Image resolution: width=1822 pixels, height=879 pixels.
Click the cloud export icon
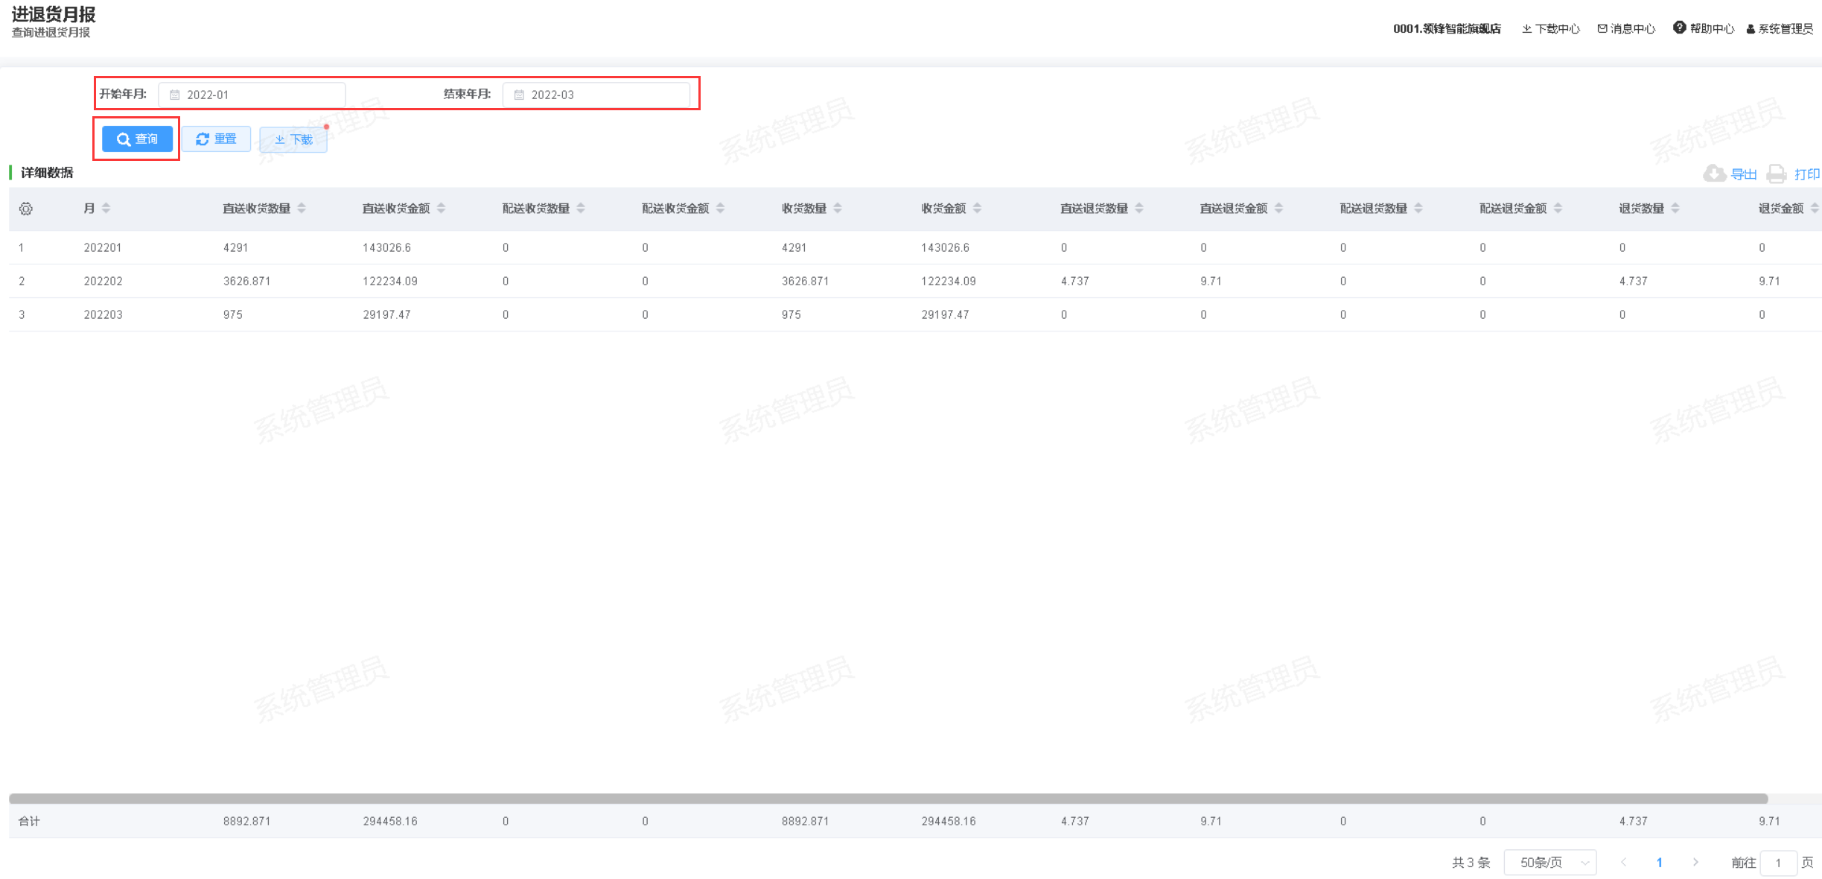coord(1714,174)
